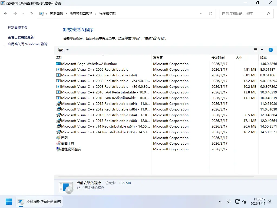Viewport: 277px width, 208px height.
Task: Select Visual C++ v14 (x64) entry icon
Action: (58, 126)
